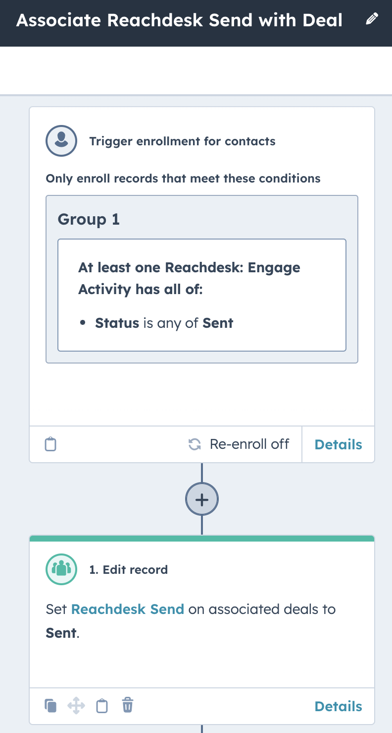Select the move action arrows icon
Viewport: 392px width, 733px height.
[76, 705]
